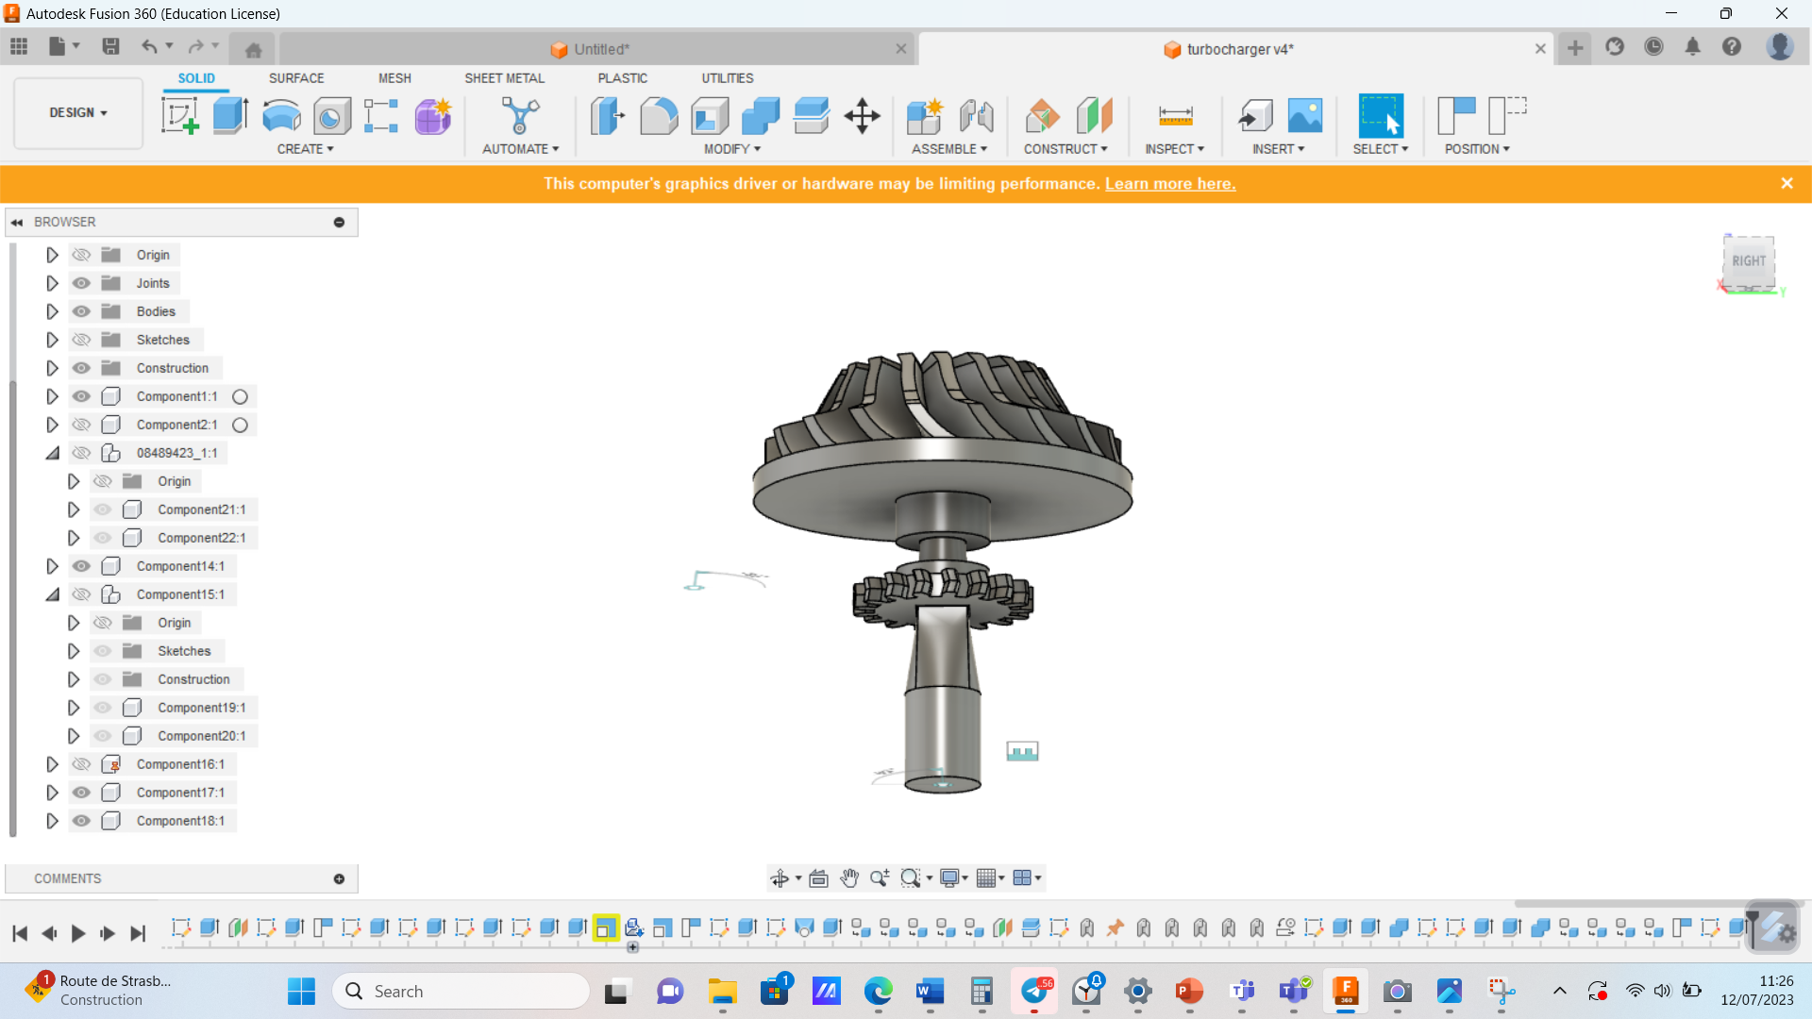Toggle visibility of Component14:1
Viewport: 1812px width, 1019px height.
click(82, 566)
